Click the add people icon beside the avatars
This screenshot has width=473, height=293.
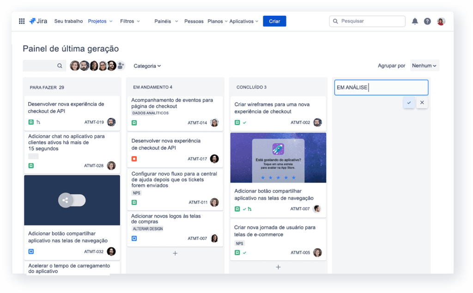pos(121,66)
